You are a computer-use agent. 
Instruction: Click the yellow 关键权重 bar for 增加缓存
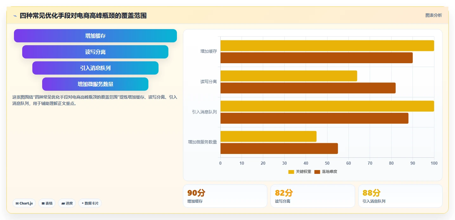pos(327,46)
